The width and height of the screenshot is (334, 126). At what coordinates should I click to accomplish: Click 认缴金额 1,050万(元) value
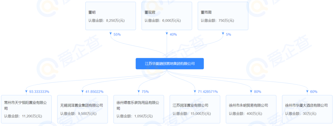coord(135,116)
